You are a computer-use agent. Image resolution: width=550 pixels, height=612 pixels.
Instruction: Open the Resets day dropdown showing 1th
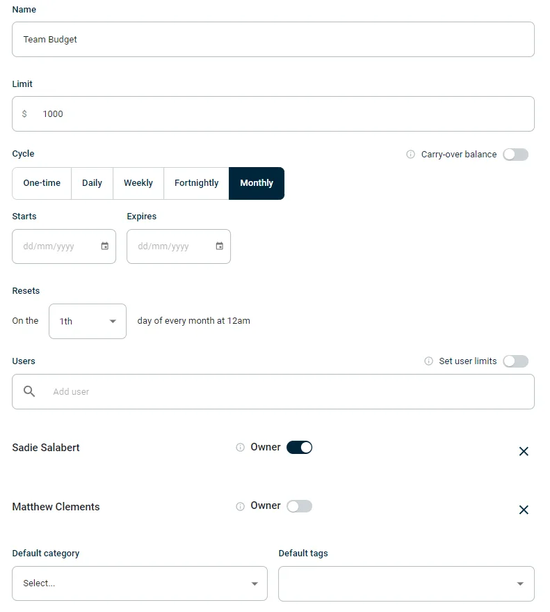pyautogui.click(x=87, y=321)
